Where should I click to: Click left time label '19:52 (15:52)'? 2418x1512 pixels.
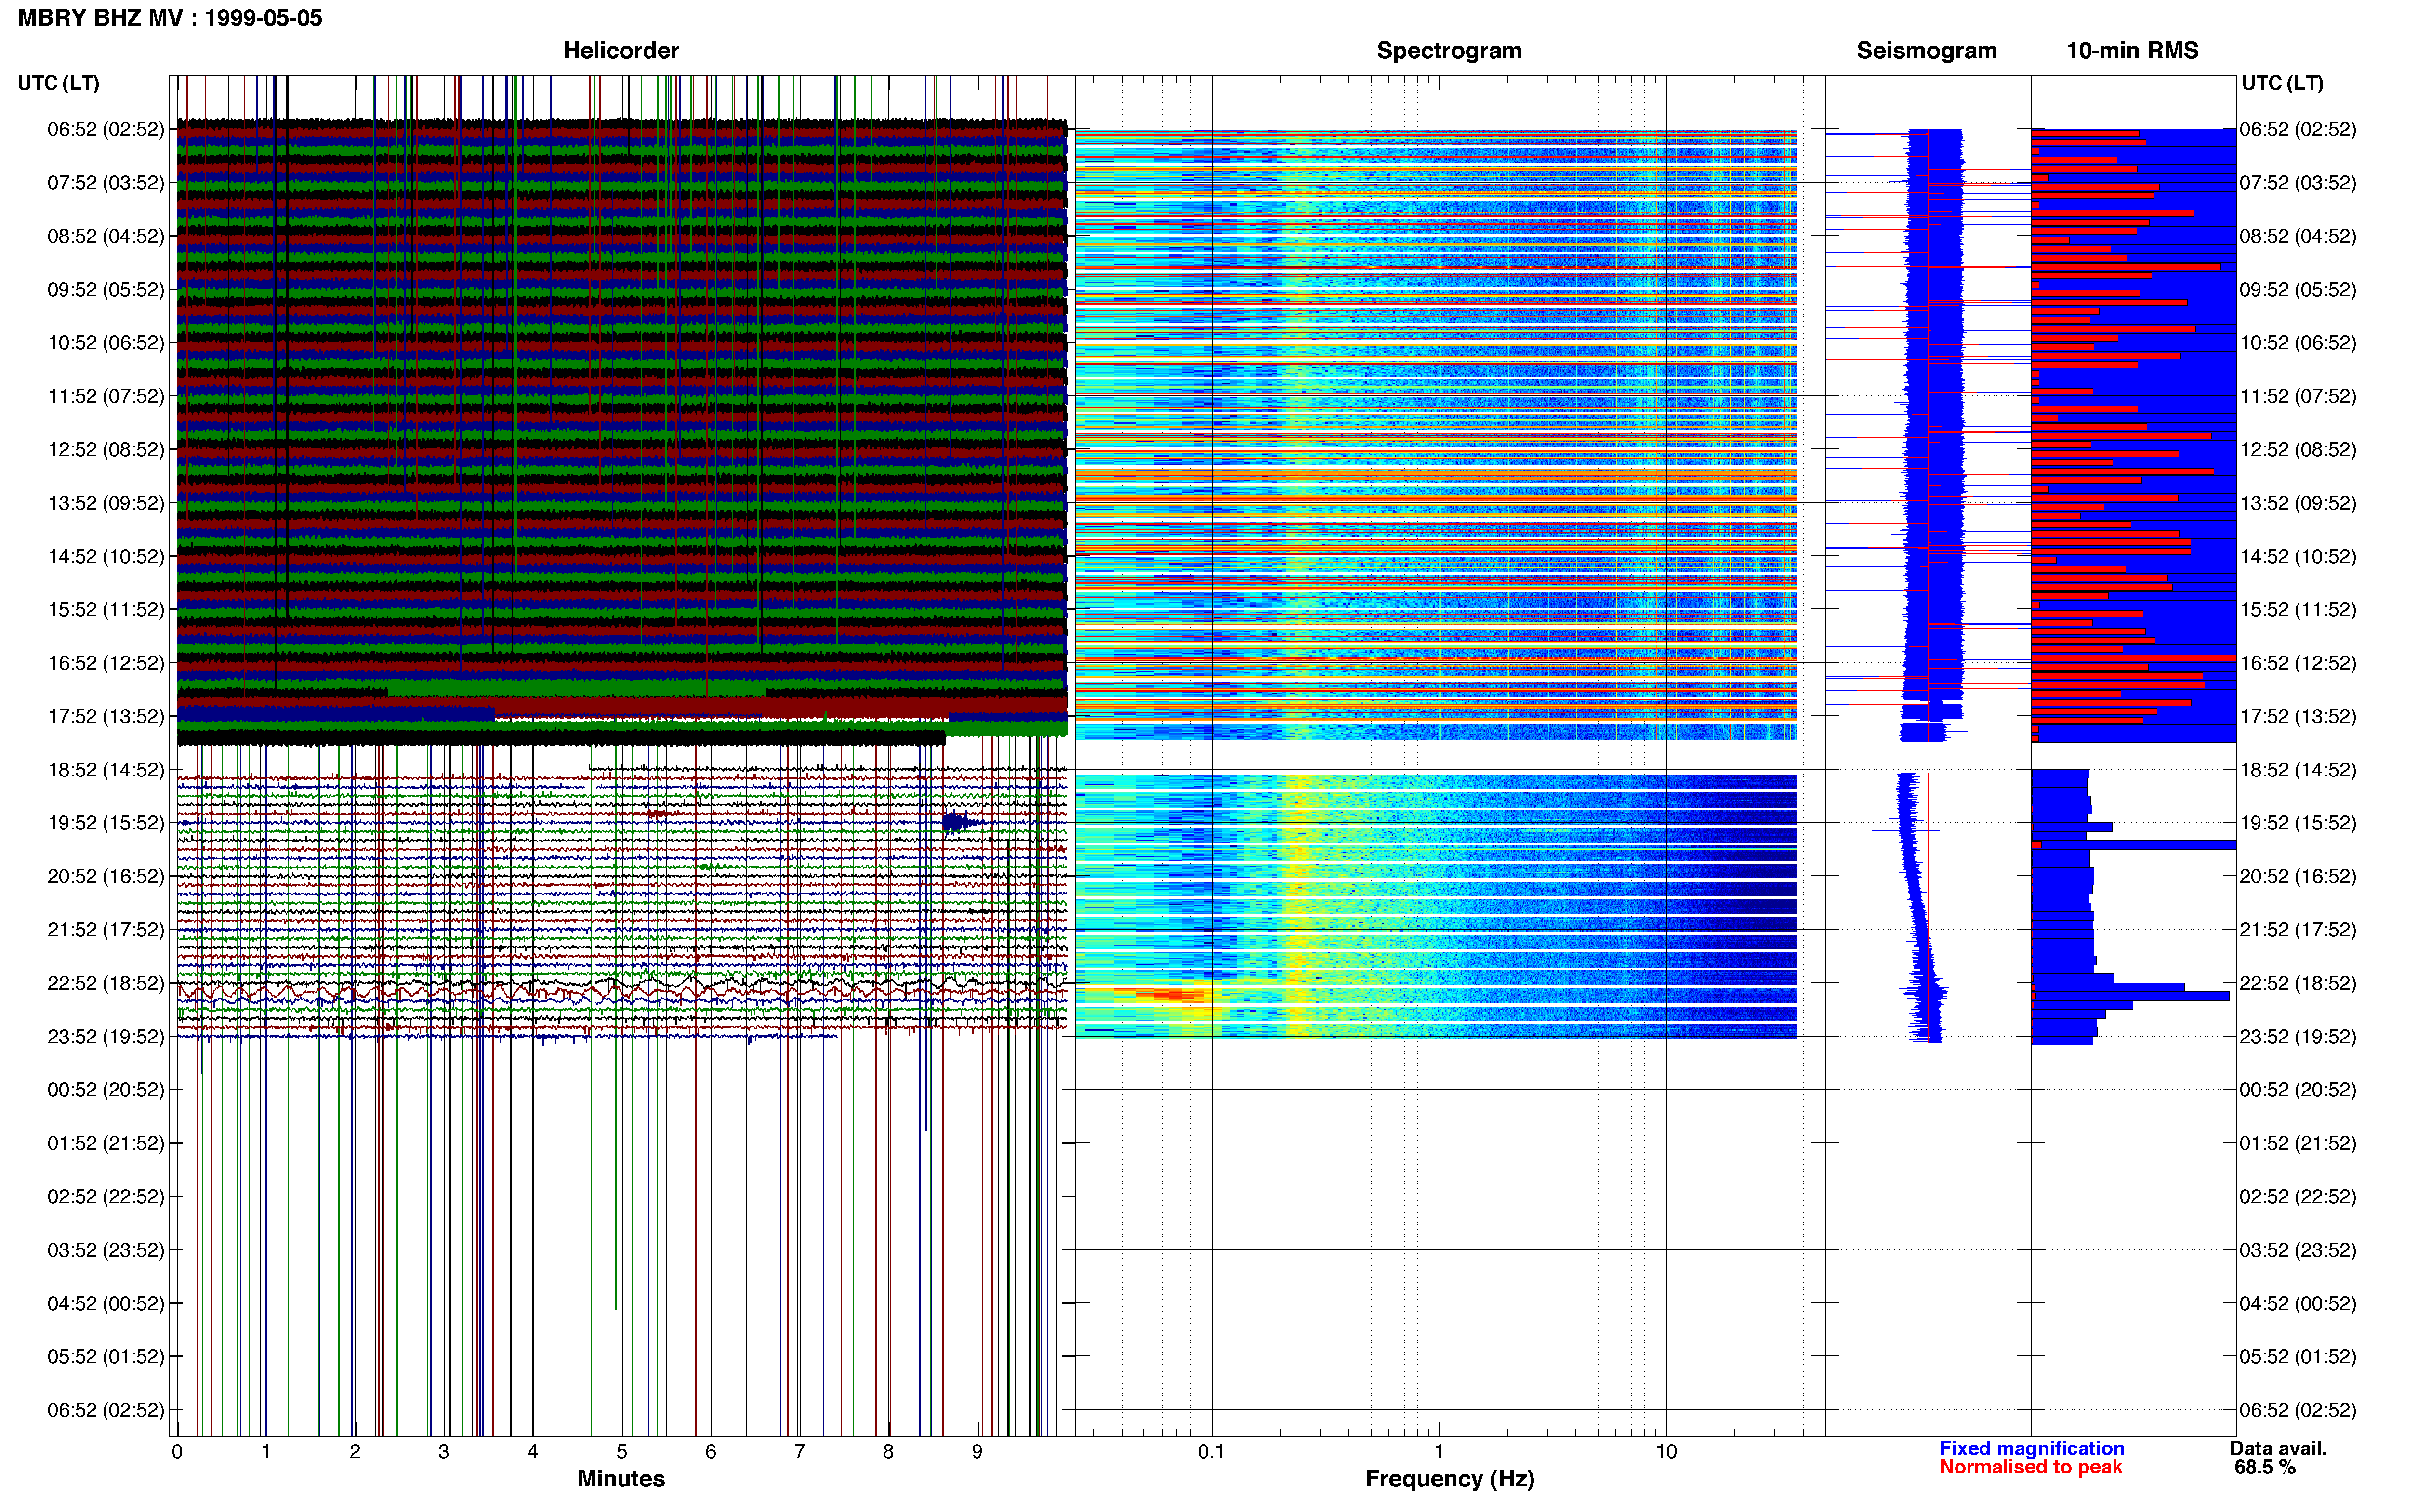coord(105,822)
